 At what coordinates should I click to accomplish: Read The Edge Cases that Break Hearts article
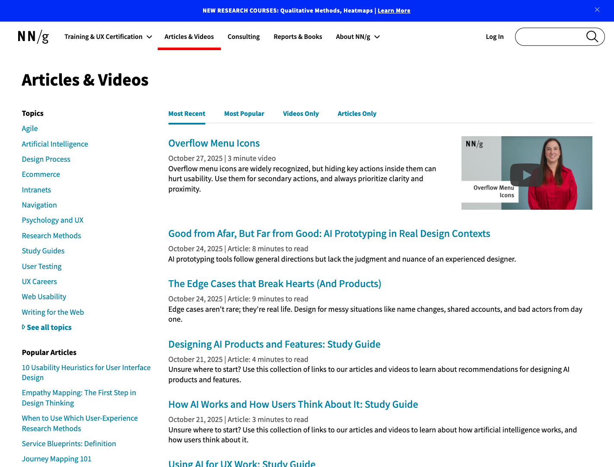(x=275, y=284)
